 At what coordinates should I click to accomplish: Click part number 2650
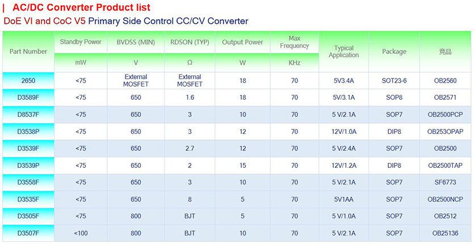[x=28, y=81]
